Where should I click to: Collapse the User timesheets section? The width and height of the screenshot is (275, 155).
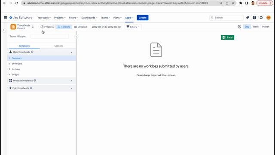[71, 52]
